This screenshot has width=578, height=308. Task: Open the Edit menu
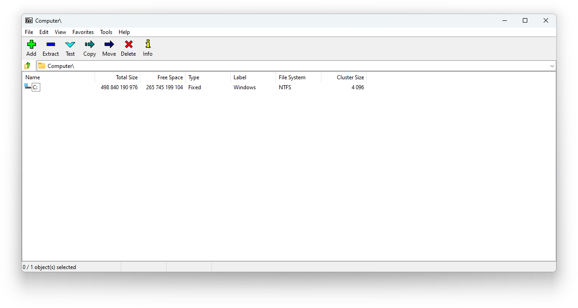[44, 32]
